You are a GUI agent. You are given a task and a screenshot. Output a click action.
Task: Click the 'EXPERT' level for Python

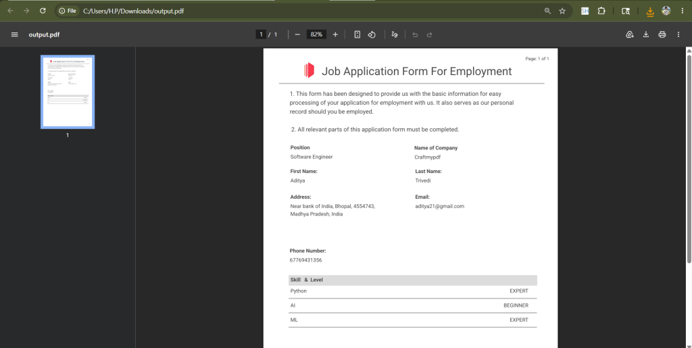[519, 291]
